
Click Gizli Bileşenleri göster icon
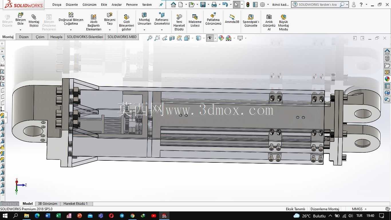click(x=126, y=17)
